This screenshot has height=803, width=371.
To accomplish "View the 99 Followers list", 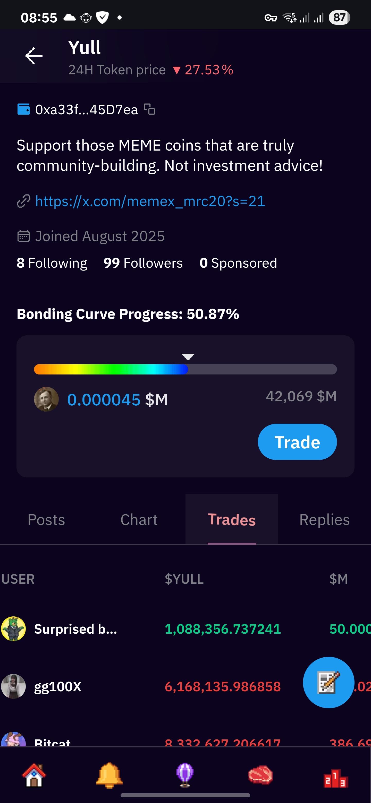I will 143,263.
